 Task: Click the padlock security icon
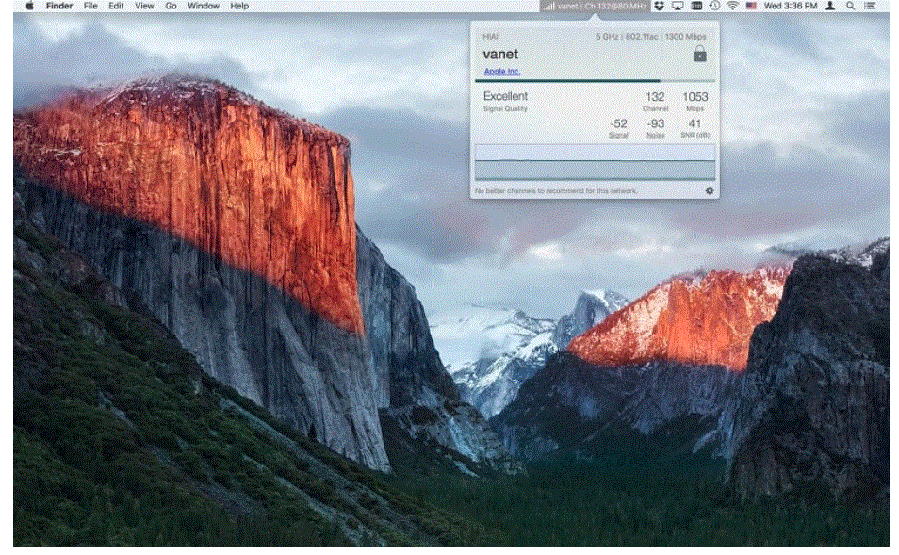(699, 54)
